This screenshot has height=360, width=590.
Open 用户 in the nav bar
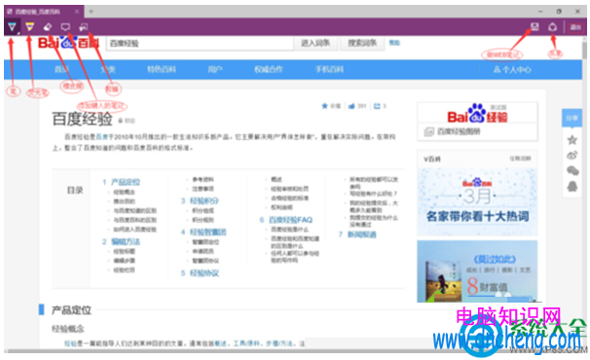tap(215, 69)
